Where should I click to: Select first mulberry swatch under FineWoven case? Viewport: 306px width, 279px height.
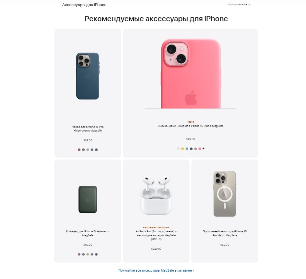(x=79, y=150)
